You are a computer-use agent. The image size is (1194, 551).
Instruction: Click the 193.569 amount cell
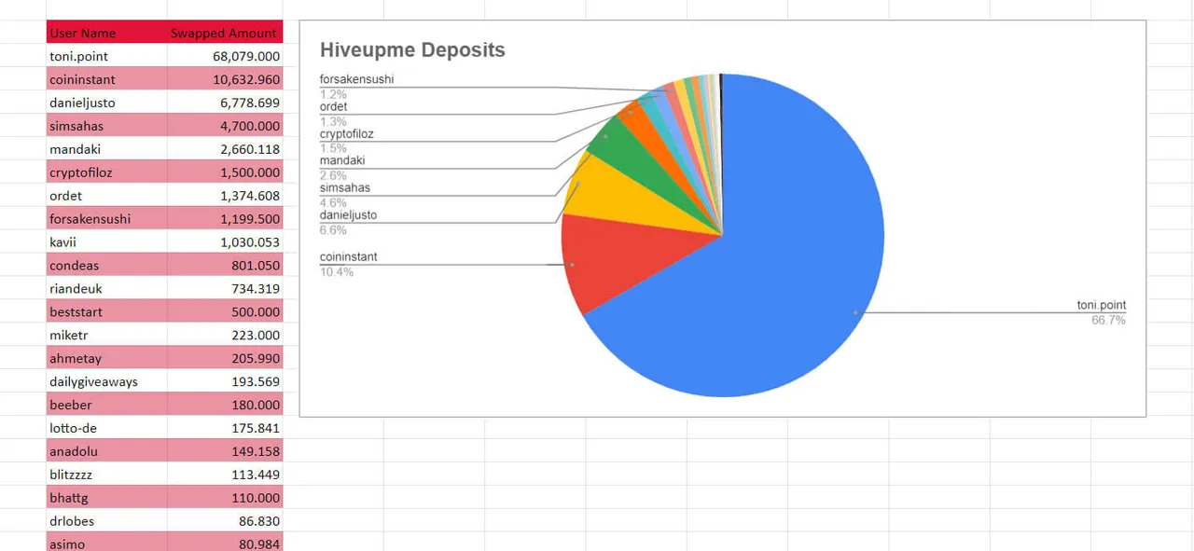coord(225,381)
